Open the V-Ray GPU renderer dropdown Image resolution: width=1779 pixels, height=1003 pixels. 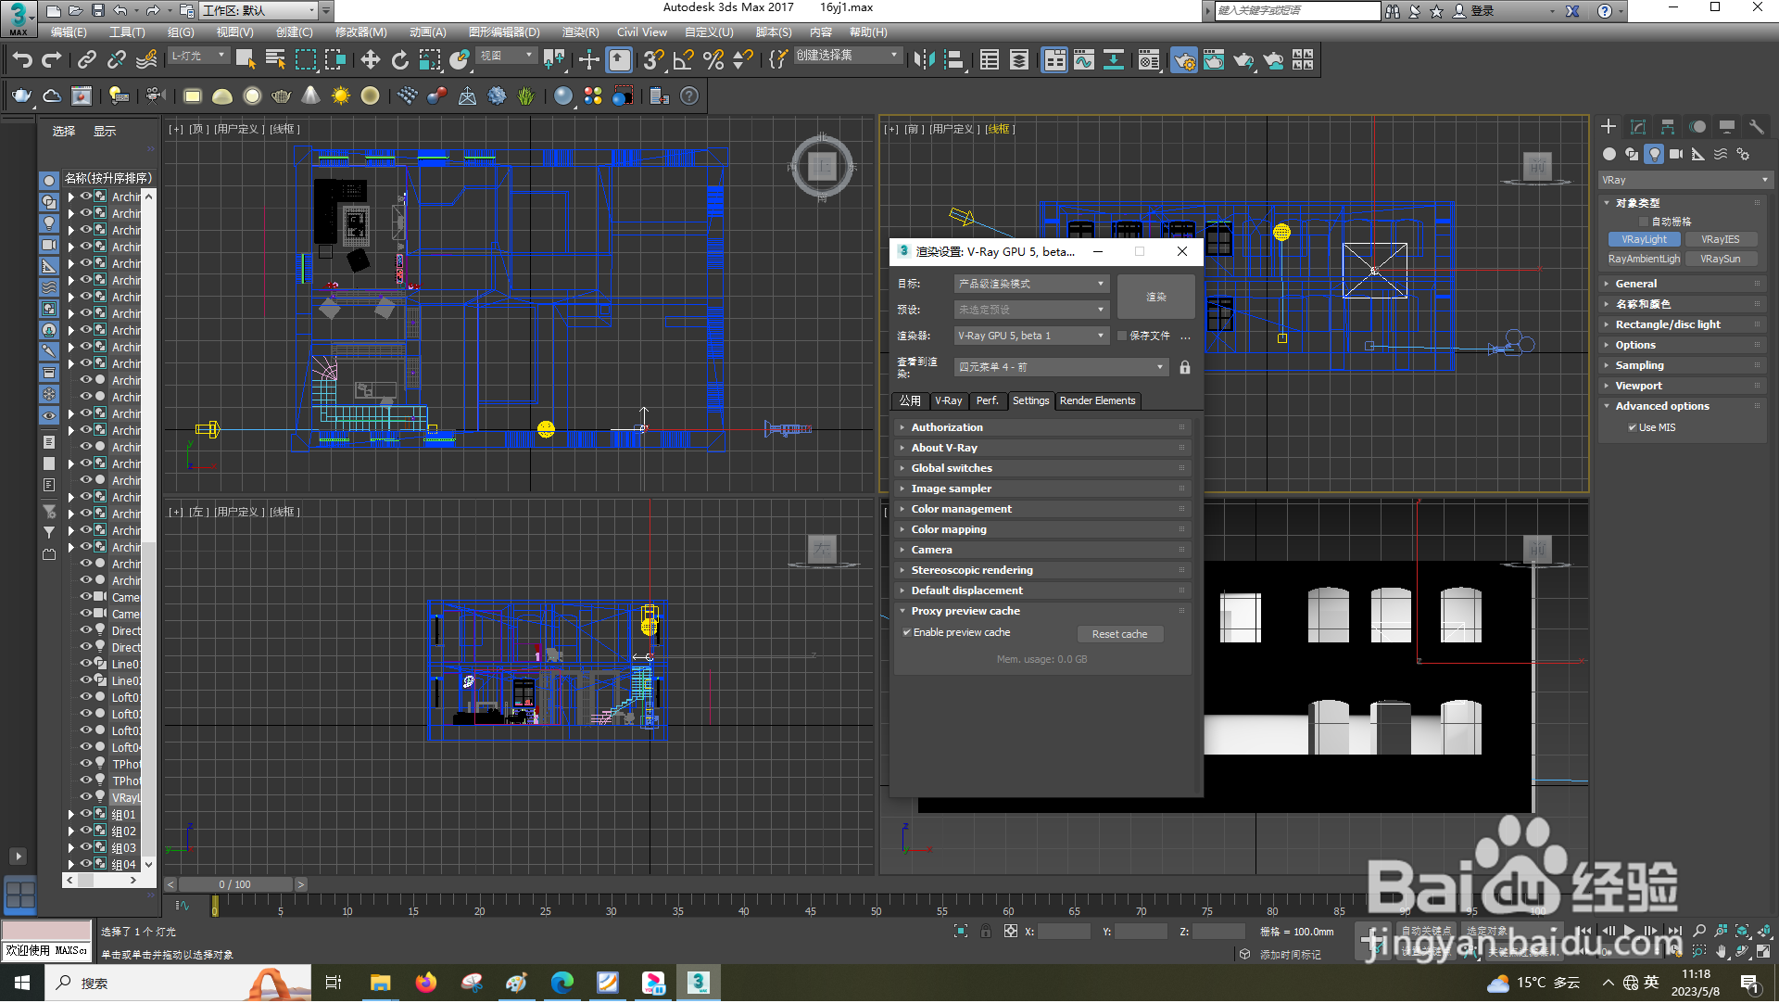pyautogui.click(x=1030, y=336)
